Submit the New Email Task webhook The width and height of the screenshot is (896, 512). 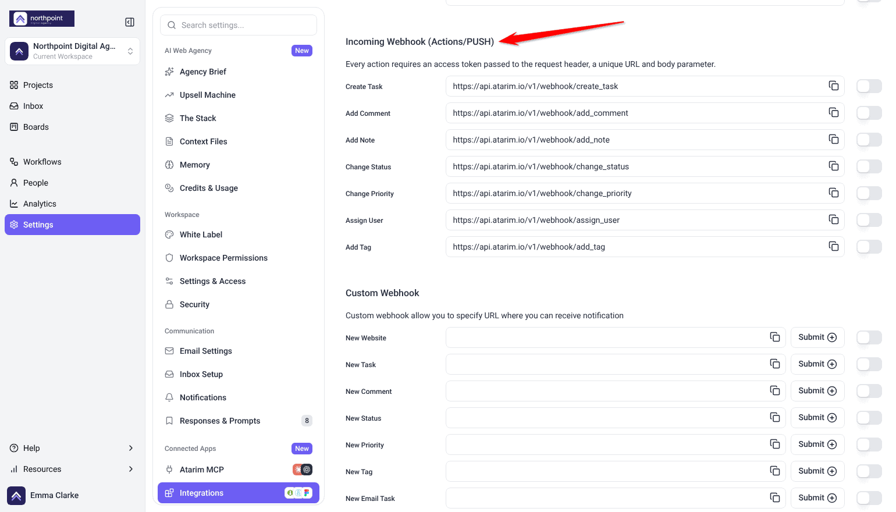817,498
